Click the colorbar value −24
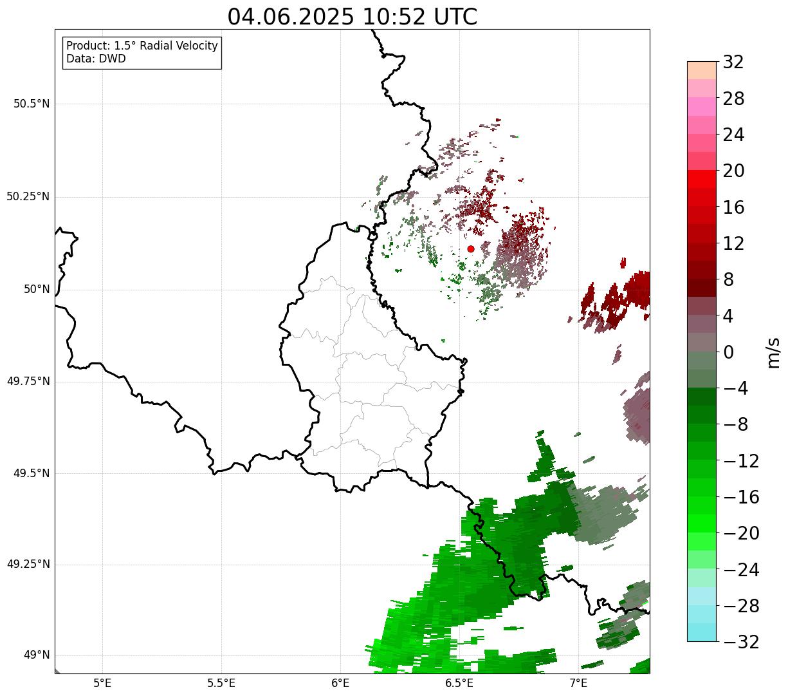The width and height of the screenshot is (788, 696). click(741, 570)
